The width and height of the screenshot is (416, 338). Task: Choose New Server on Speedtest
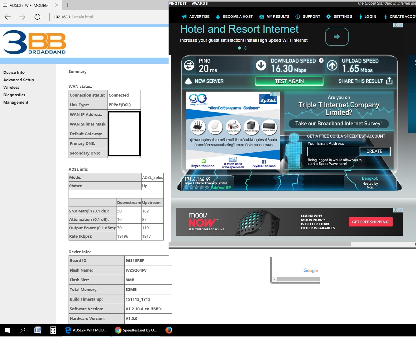click(209, 81)
